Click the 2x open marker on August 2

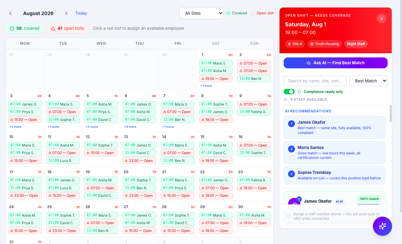pyautogui.click(x=269, y=55)
